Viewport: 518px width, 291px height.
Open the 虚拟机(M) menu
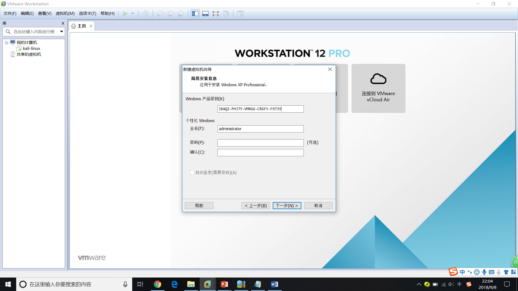(65, 13)
